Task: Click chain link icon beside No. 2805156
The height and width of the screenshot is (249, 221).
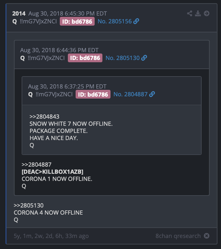Action: coord(136,21)
